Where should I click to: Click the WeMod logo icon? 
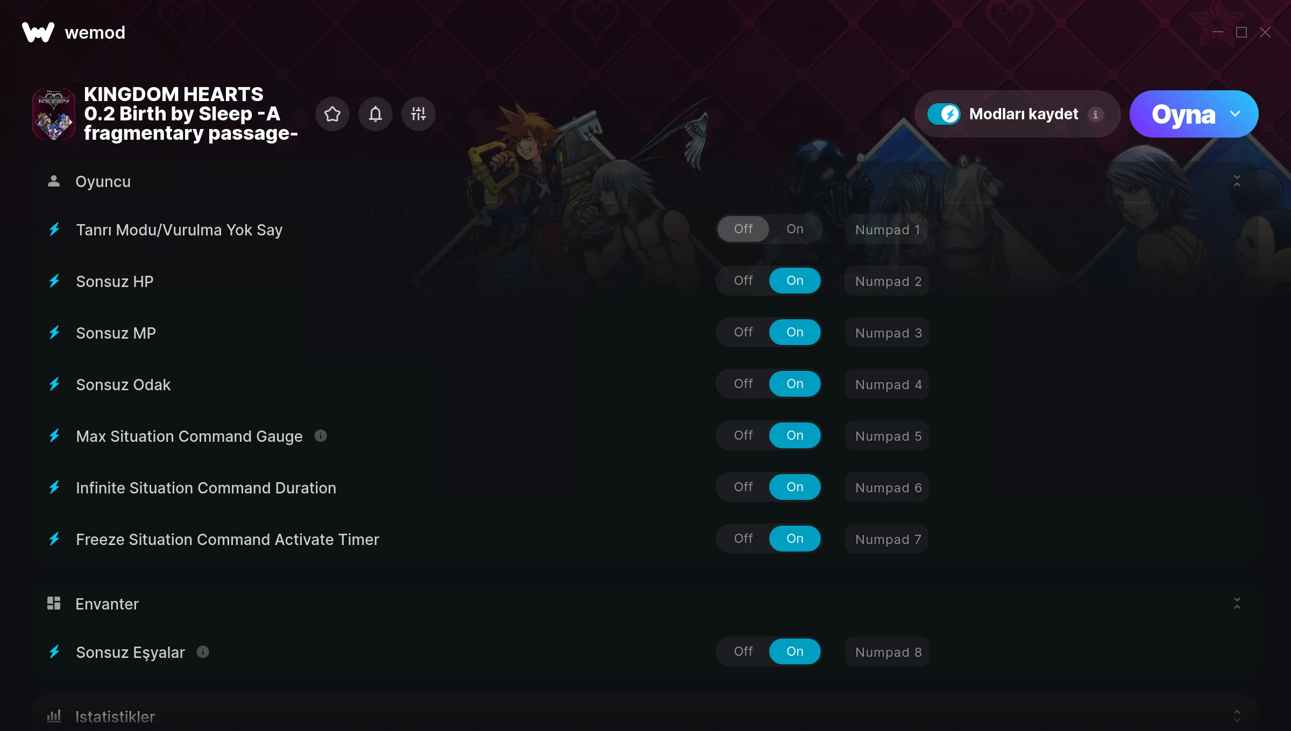[38, 32]
